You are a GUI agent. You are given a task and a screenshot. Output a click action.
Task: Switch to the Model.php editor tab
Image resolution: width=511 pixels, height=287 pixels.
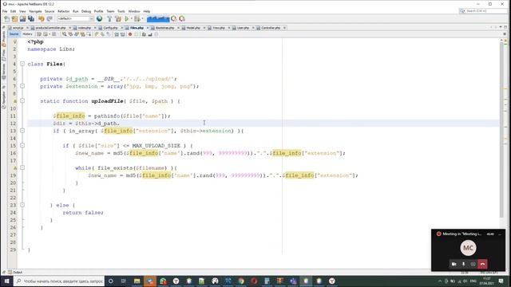pos(193,28)
